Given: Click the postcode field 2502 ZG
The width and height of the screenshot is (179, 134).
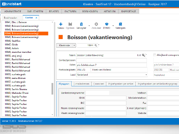Looking at the screenshot, I should [x=84, y=70].
